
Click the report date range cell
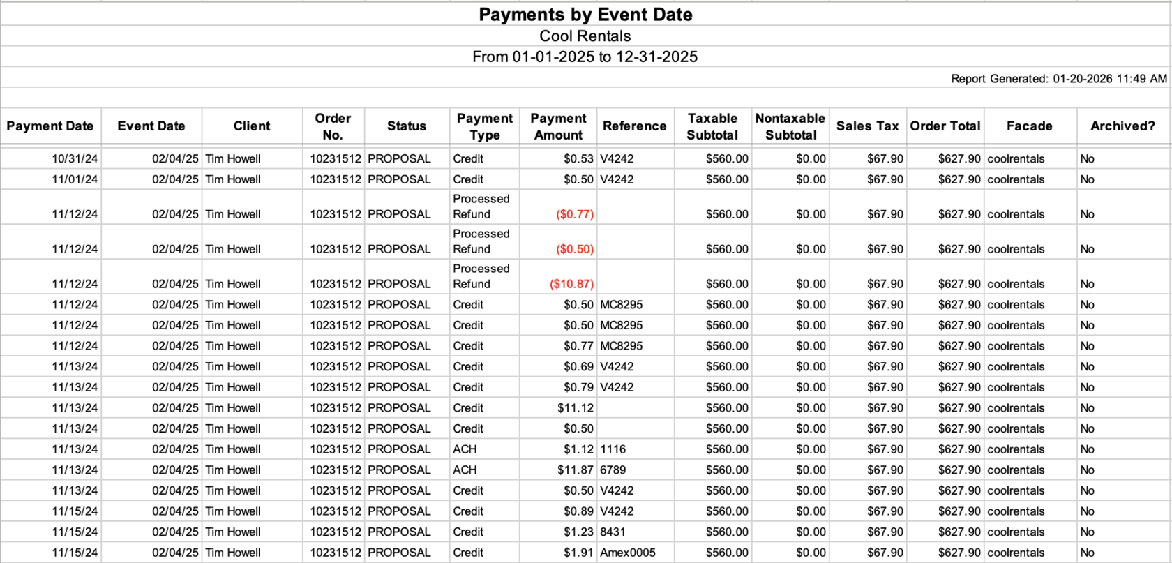(x=585, y=57)
